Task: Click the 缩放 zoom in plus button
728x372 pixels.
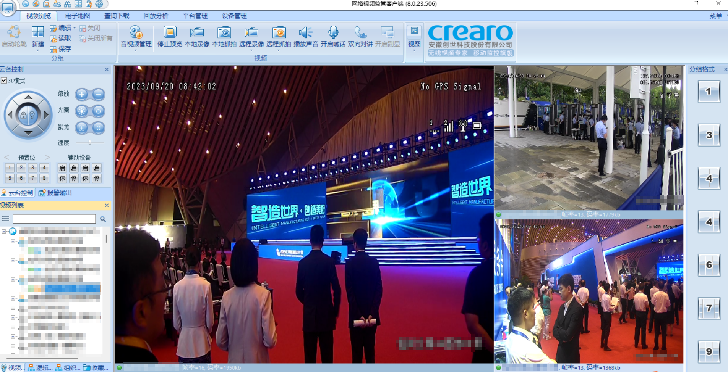Action: (x=81, y=94)
